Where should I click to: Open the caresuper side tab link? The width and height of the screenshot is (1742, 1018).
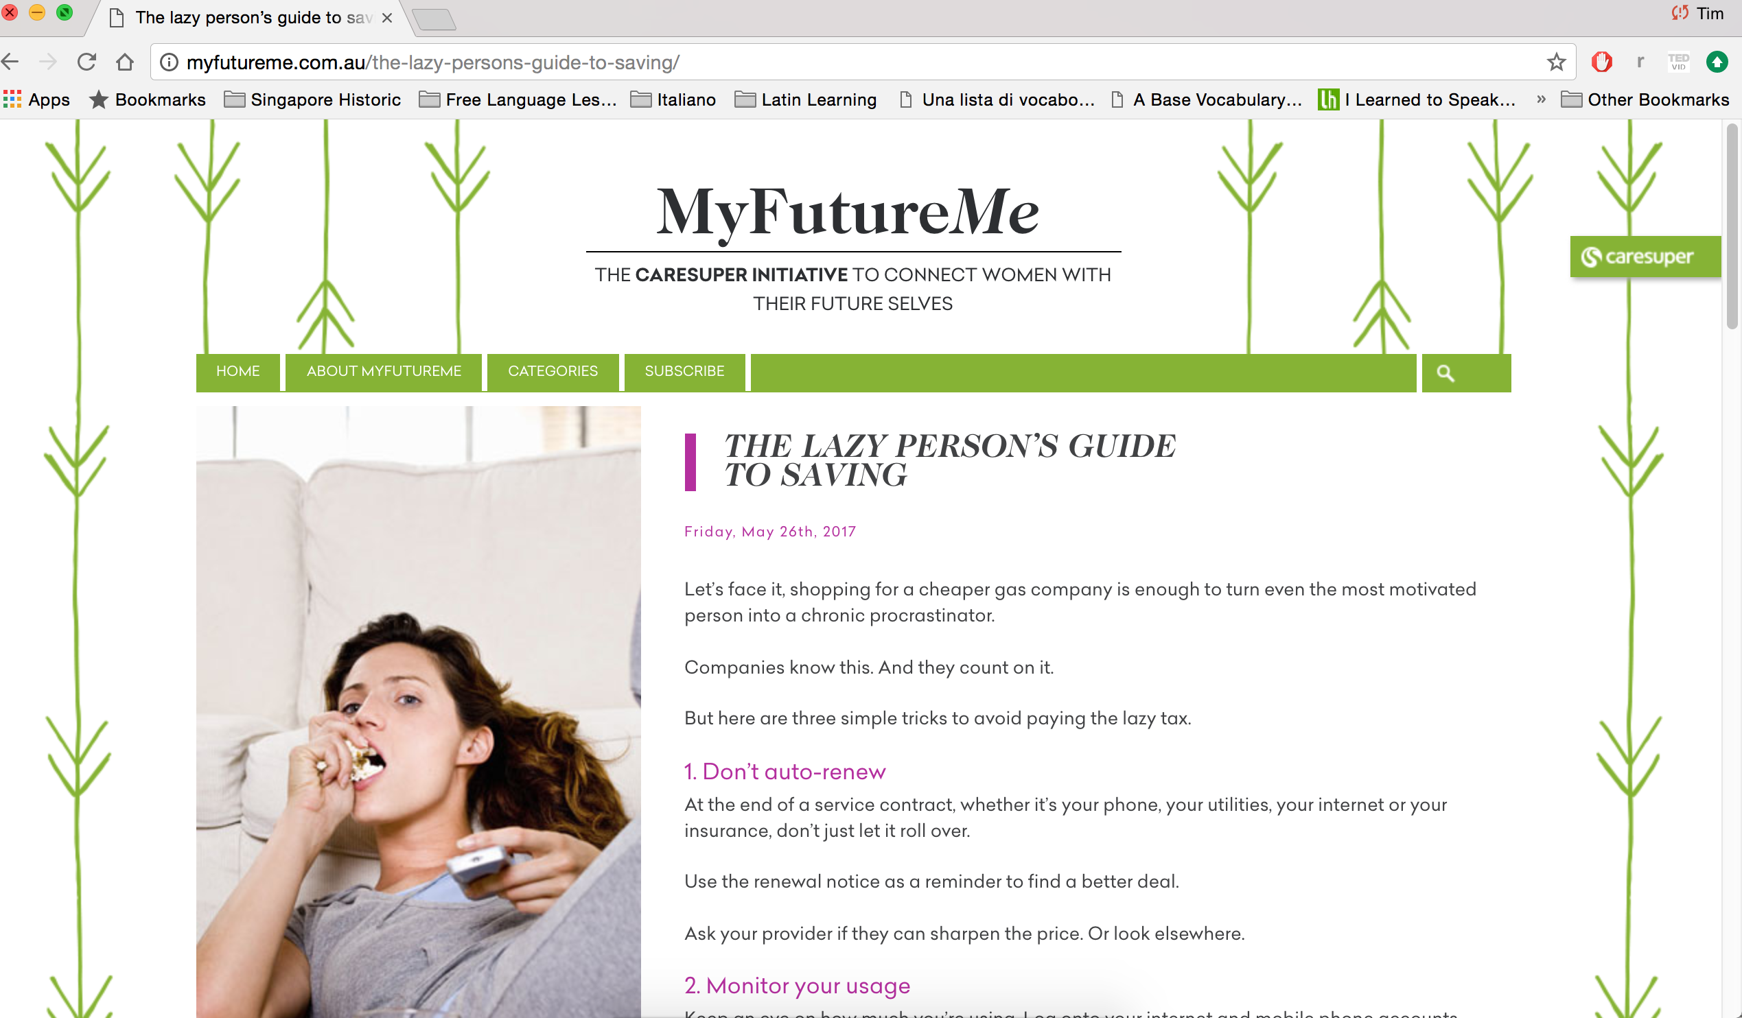coord(1645,257)
